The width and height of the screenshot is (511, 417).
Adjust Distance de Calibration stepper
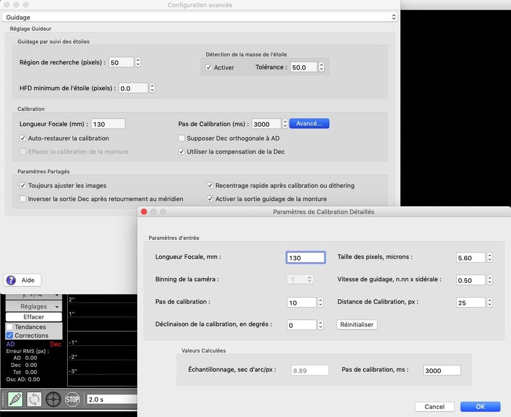click(489, 302)
